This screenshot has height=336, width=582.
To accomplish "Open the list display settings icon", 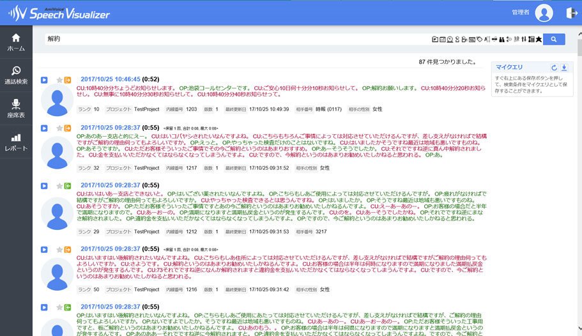I will (532, 39).
